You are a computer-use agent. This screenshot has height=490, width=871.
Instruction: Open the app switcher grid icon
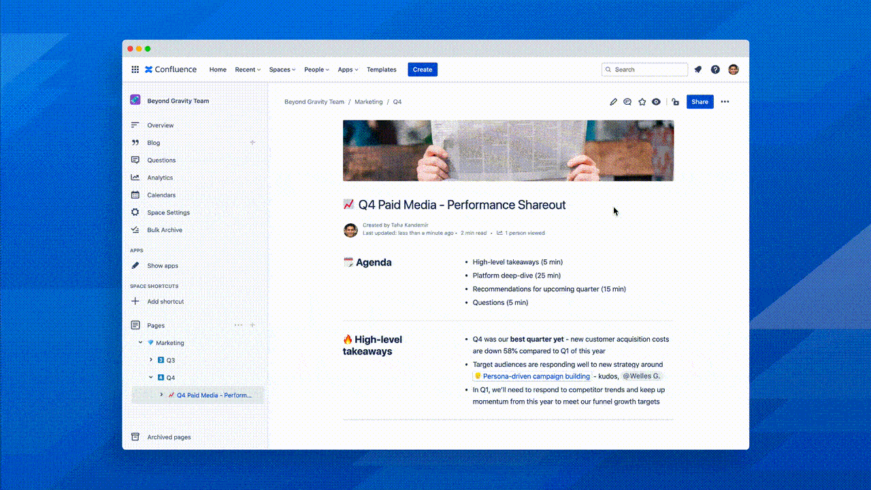click(135, 69)
